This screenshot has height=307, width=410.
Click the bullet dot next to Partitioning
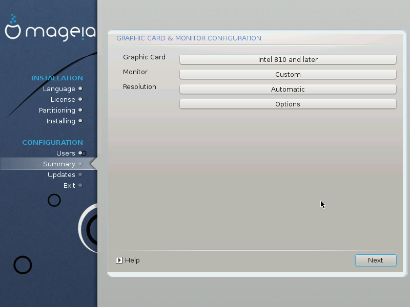pos(80,110)
